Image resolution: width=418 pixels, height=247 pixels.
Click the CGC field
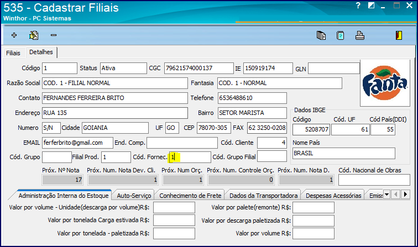(x=199, y=68)
